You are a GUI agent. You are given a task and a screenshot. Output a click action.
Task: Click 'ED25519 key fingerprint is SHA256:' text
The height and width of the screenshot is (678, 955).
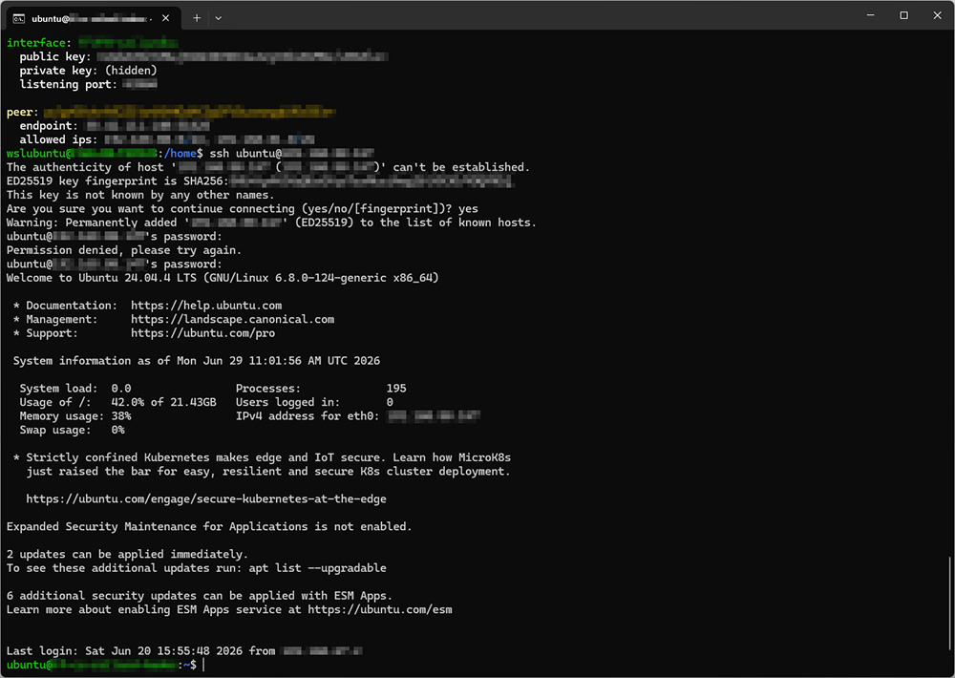coord(117,180)
